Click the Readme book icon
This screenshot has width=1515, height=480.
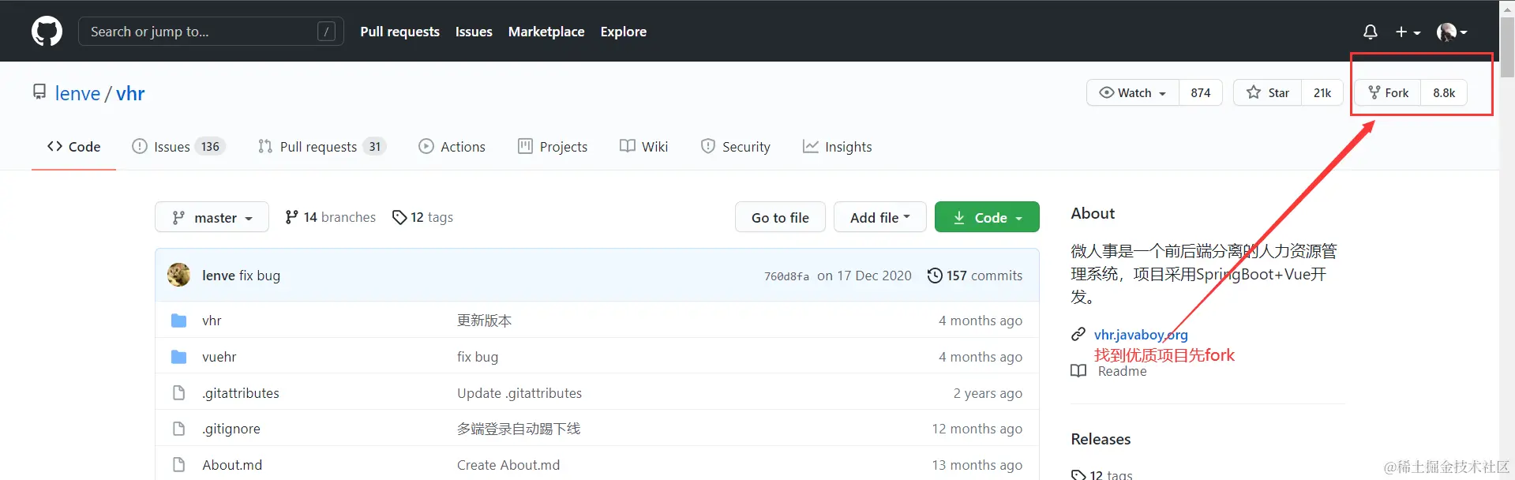click(x=1078, y=371)
